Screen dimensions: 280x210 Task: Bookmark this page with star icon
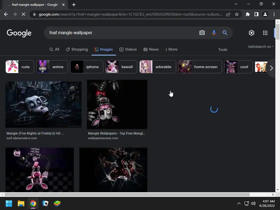tap(237, 14)
